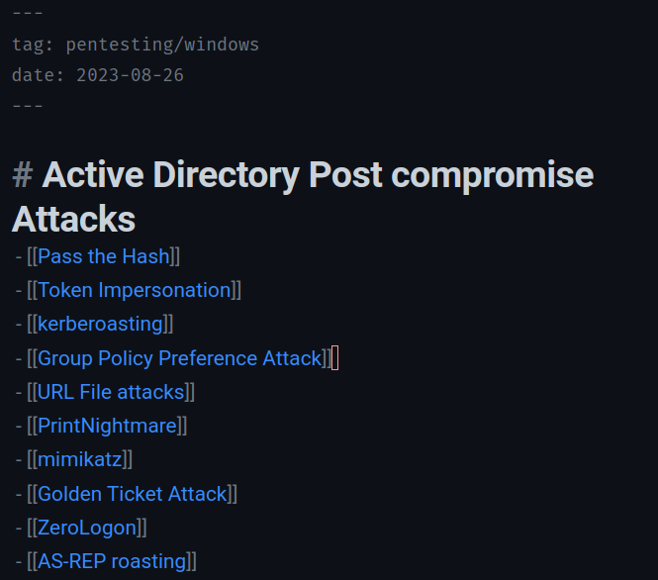Screen dimensions: 658x580
Task: Click the AS-REP roasting link
Action: [112, 561]
